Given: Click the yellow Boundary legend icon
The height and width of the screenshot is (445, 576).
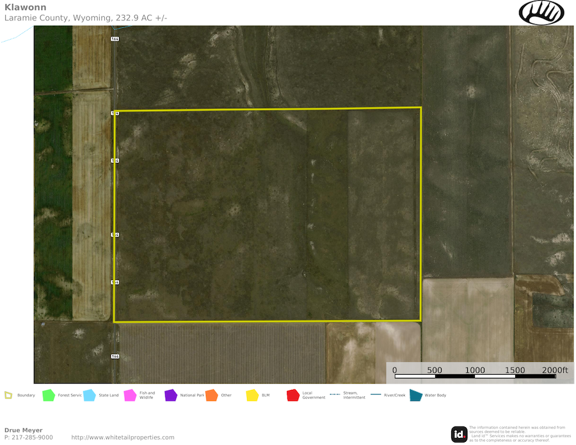Looking at the screenshot, I should point(8,395).
